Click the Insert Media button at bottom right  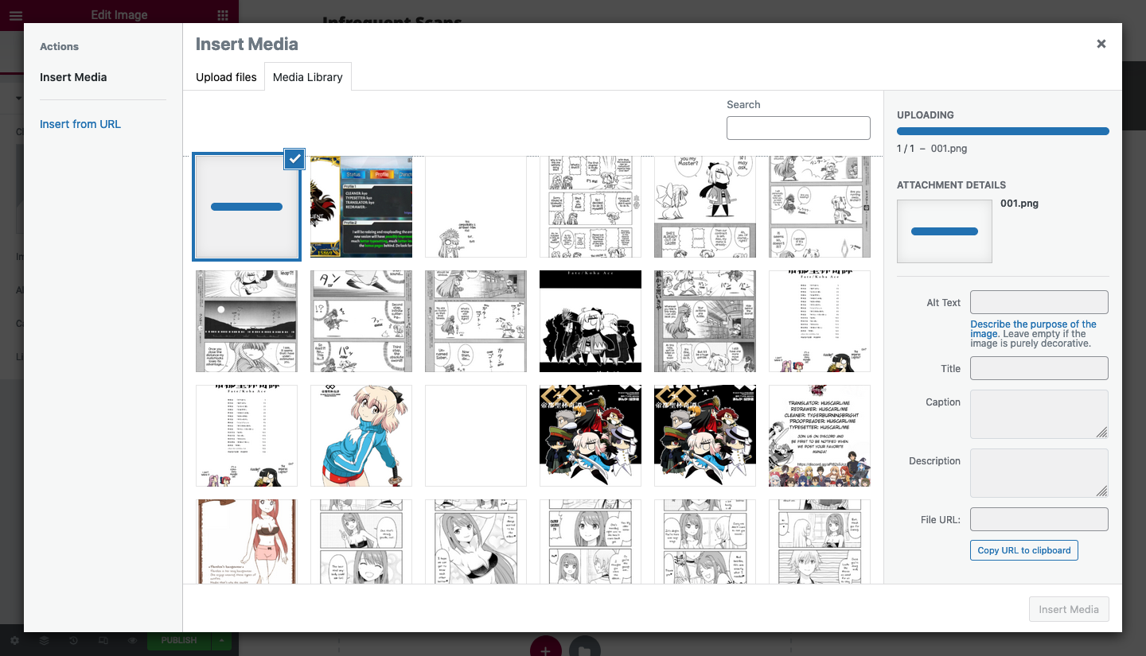[1069, 609]
